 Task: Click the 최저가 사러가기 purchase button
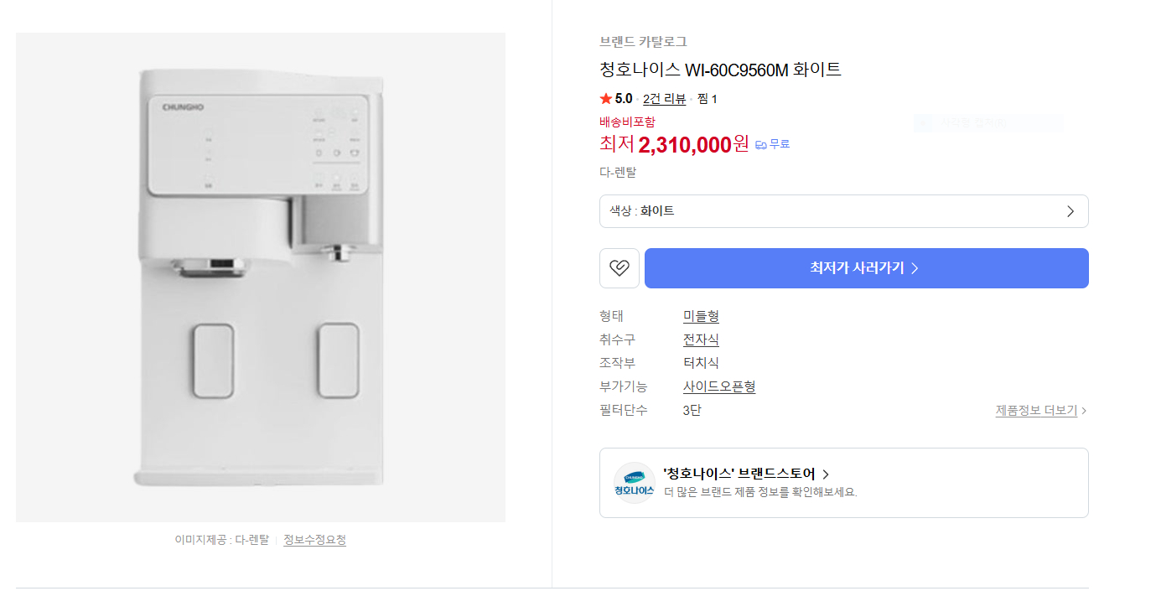(866, 268)
